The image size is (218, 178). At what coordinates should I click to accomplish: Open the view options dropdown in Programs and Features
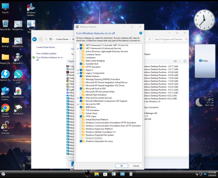point(179,61)
